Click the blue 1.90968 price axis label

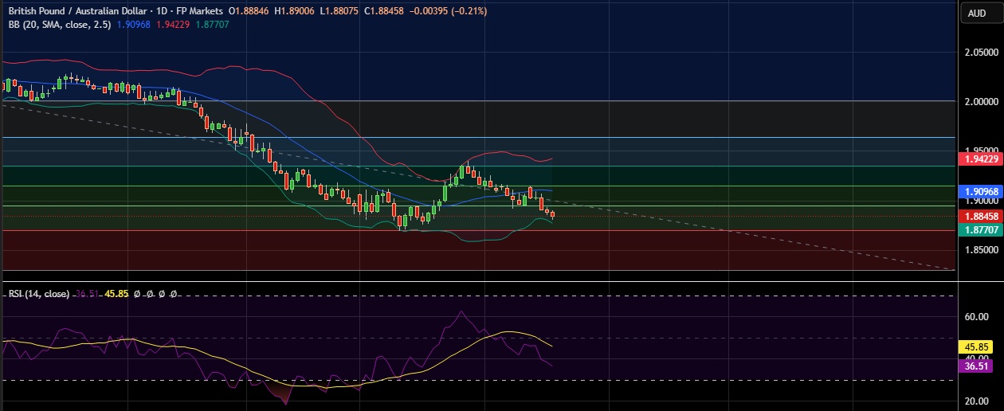[x=980, y=191]
